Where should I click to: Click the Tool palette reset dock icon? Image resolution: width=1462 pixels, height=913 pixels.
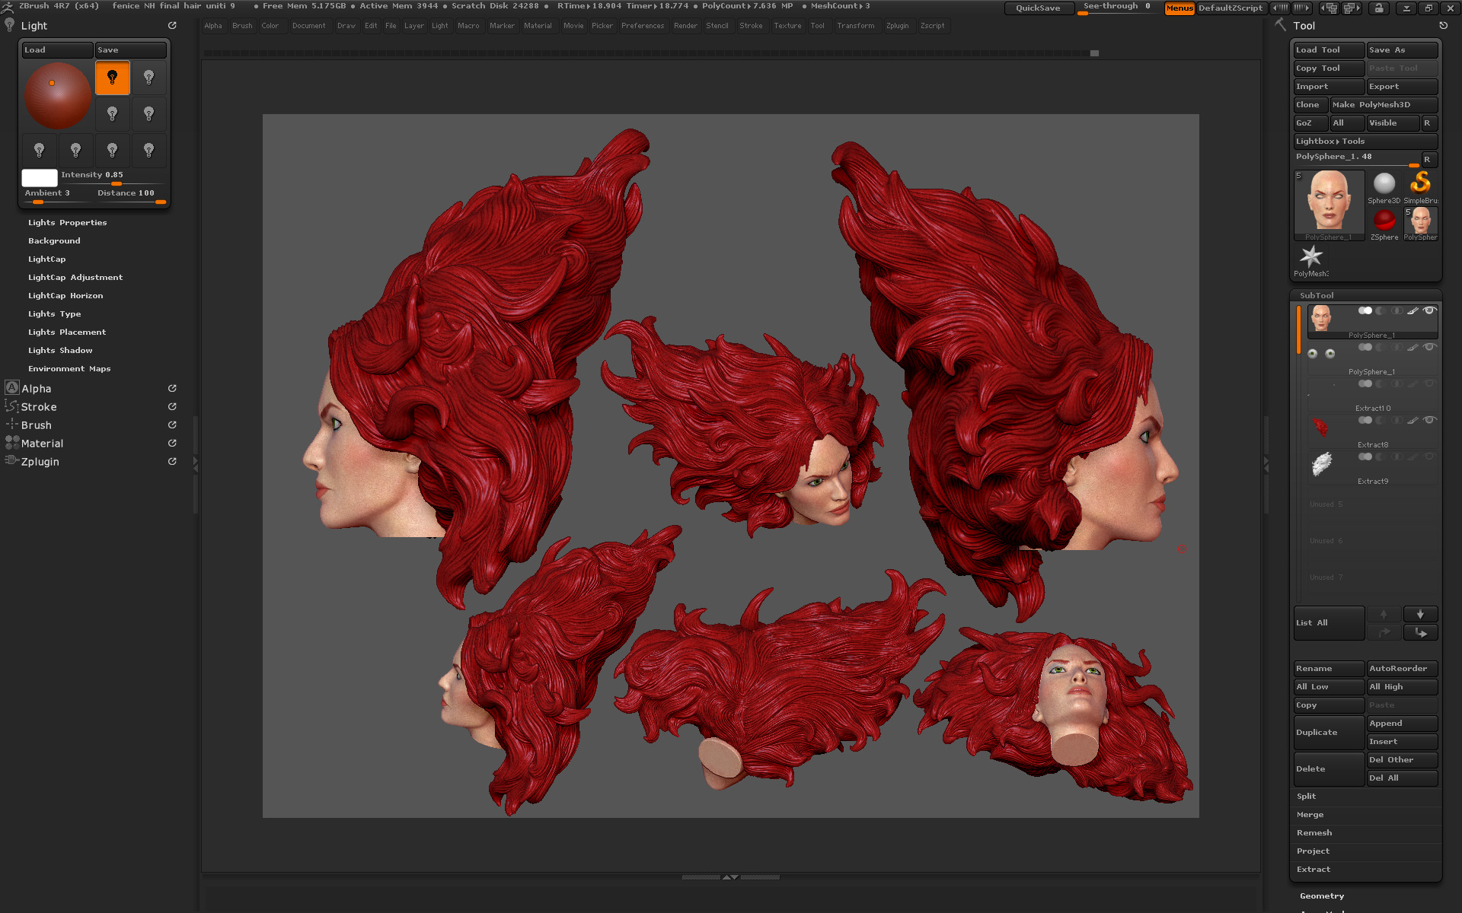(1443, 25)
